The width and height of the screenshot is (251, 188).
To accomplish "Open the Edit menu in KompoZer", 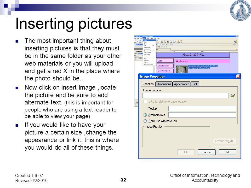I will click(138, 38).
